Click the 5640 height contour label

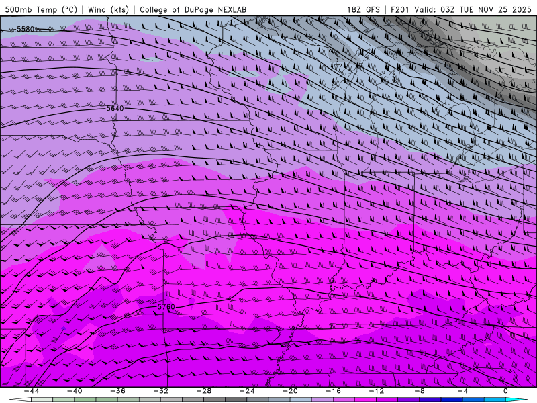tap(115, 109)
